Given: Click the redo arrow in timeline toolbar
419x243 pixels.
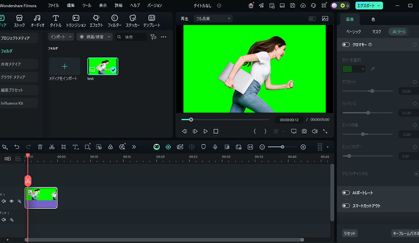Looking at the screenshot, I should [28, 147].
